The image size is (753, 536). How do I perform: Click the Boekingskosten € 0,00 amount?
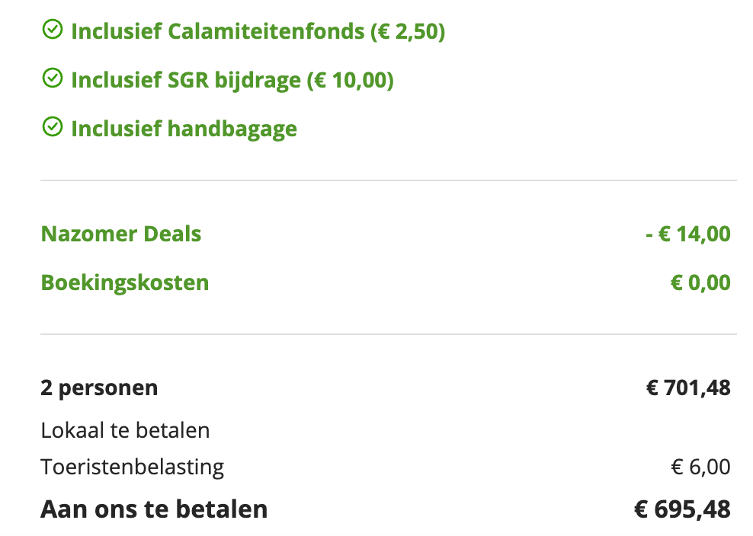tap(700, 283)
